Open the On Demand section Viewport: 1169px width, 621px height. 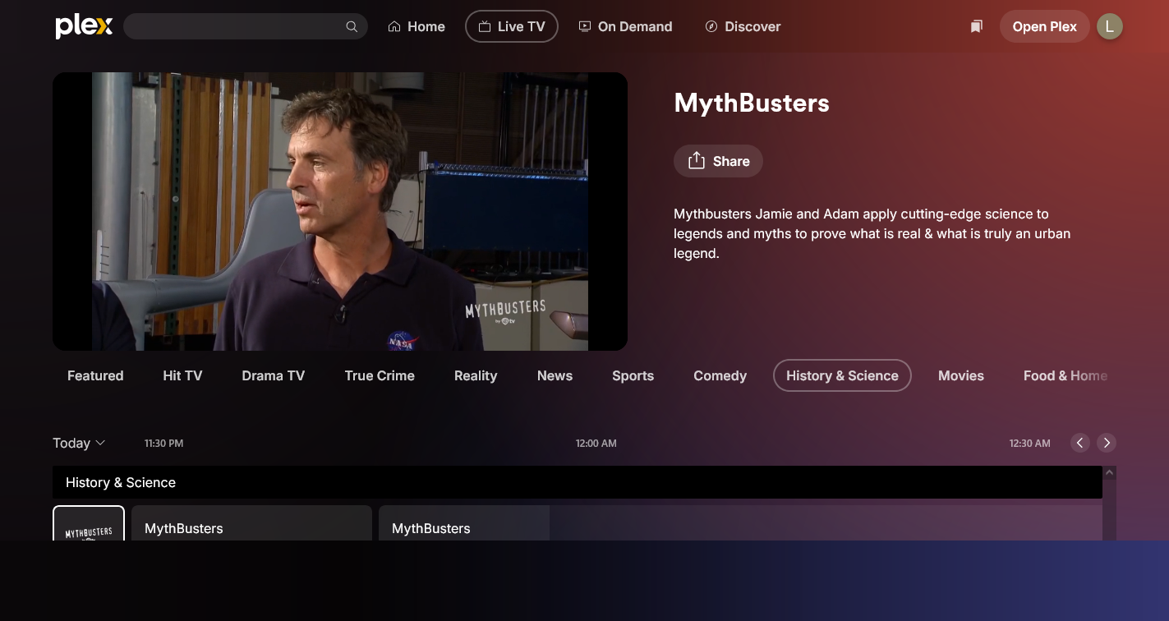click(625, 26)
